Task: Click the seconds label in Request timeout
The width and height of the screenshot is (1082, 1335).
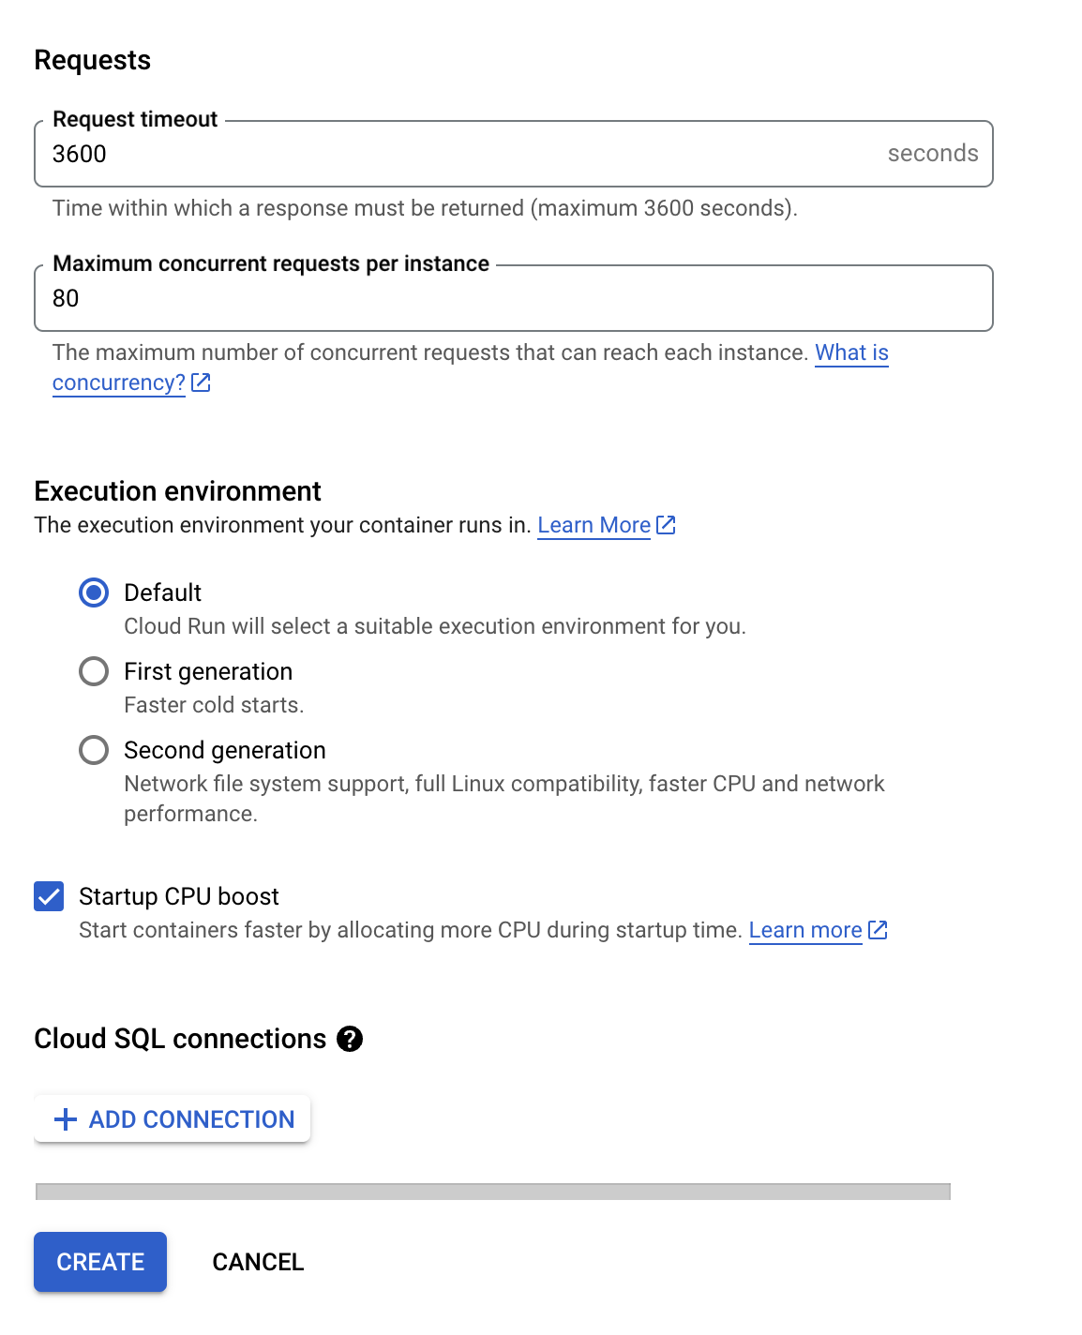Action: (x=932, y=154)
